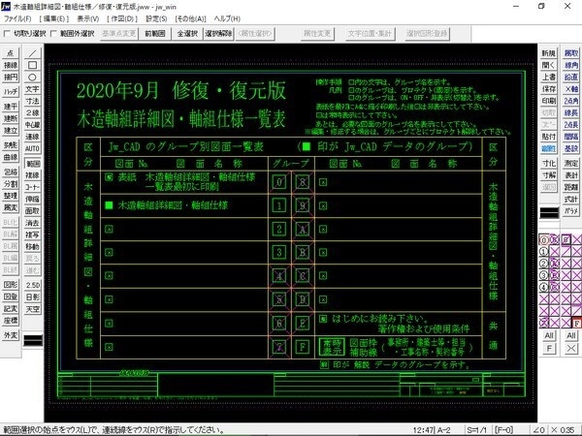Select the 連線 continuous line tool

tap(32, 137)
